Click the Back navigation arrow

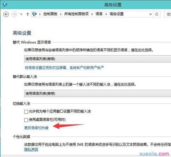pos(6,14)
